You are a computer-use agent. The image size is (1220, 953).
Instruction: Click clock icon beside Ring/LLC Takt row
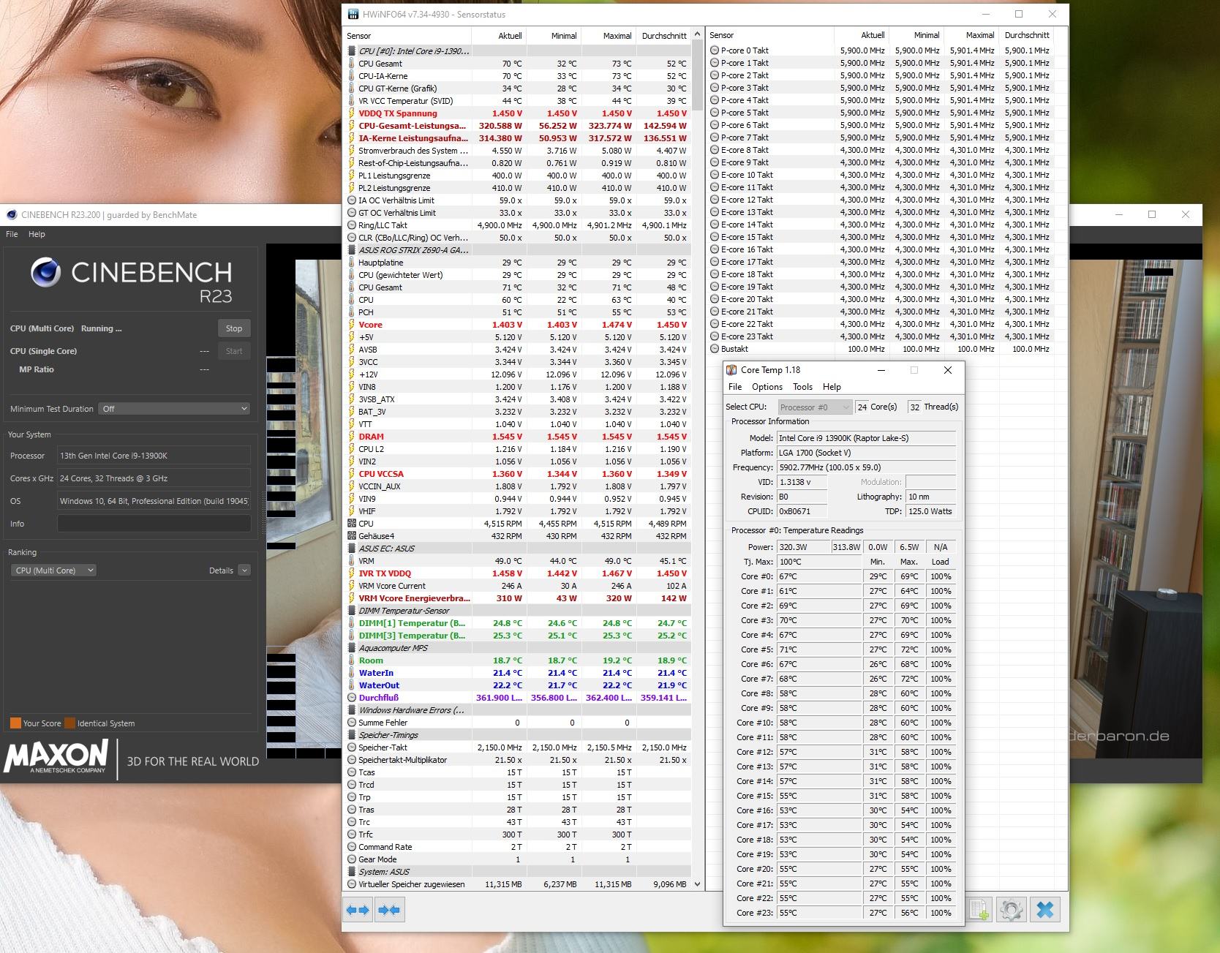pyautogui.click(x=352, y=225)
